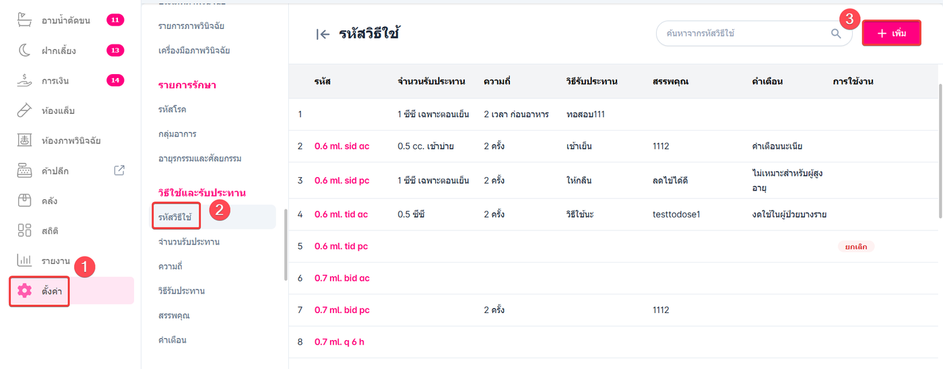The width and height of the screenshot is (943, 369).
Task: Click the finance hand-coin icon
Action: tap(24, 81)
